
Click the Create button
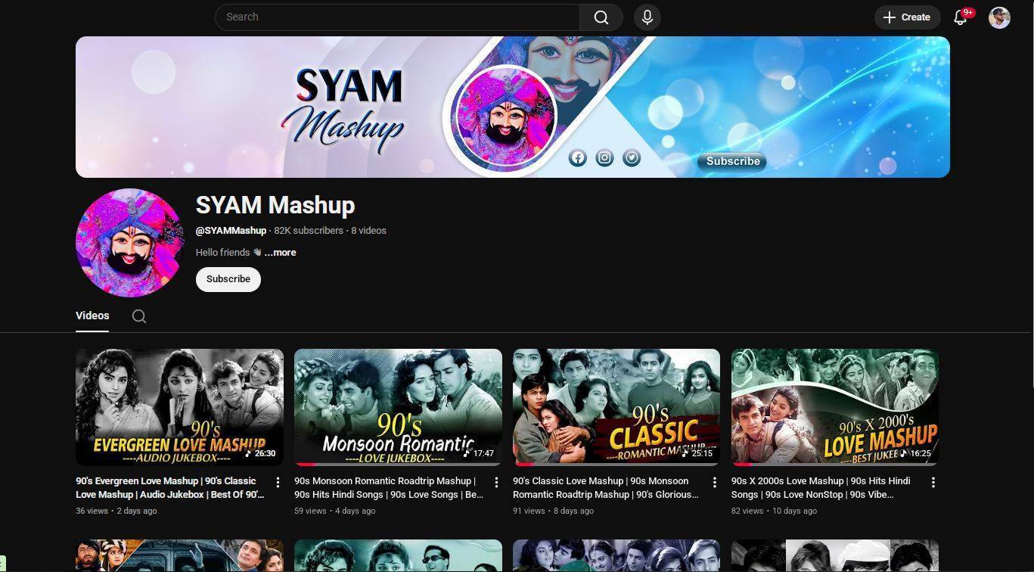(x=906, y=17)
